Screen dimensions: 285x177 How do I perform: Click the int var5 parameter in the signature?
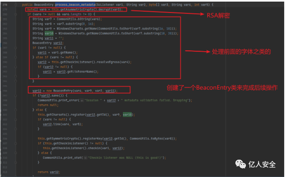pos(201,5)
